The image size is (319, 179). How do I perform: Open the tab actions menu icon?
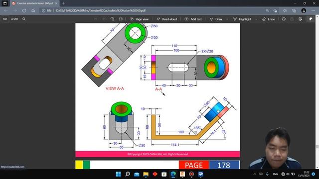[5, 3]
